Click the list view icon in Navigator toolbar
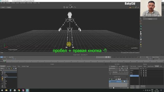164x92 pixels. point(6,68)
